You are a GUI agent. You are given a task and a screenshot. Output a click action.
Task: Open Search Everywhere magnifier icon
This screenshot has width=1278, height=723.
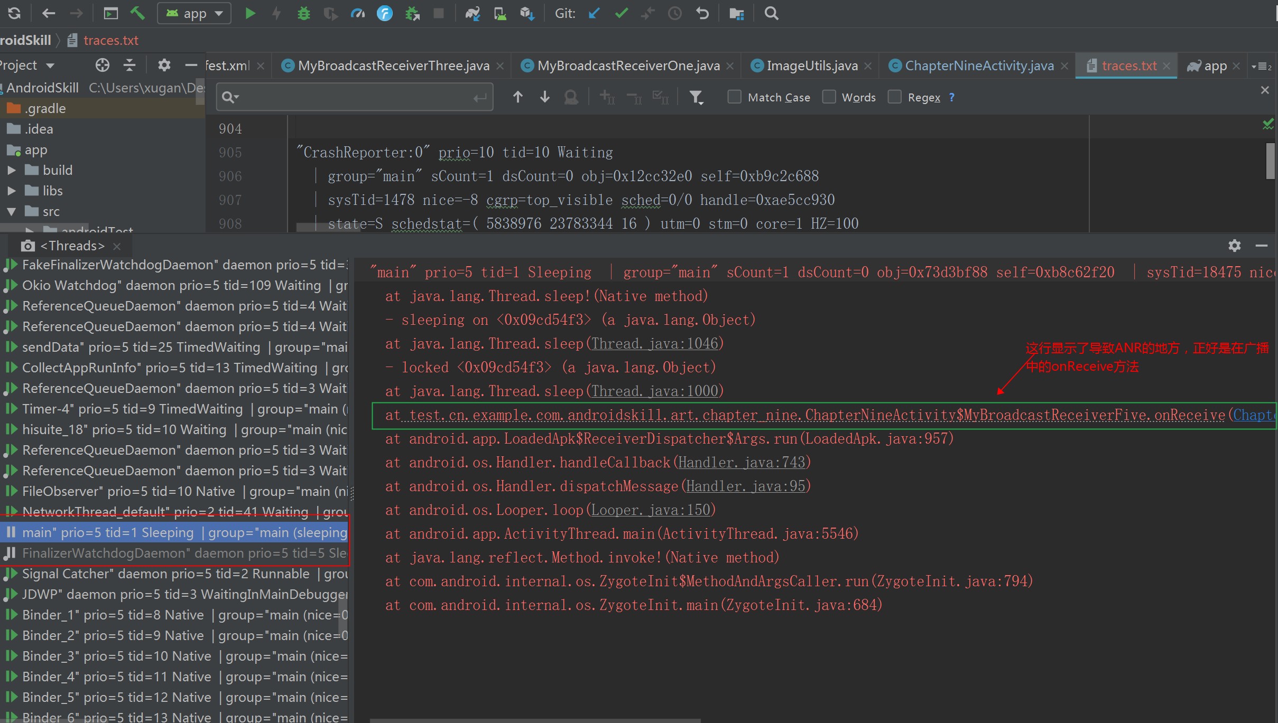pyautogui.click(x=771, y=13)
